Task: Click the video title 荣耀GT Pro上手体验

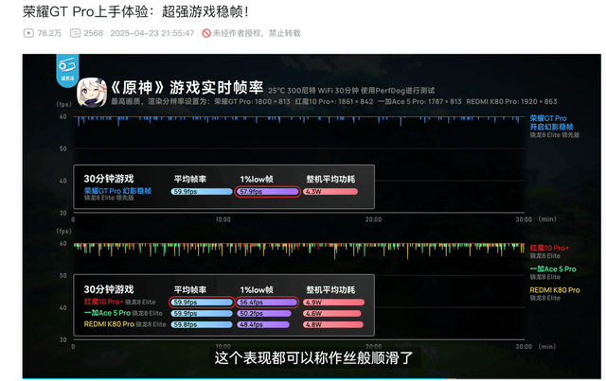Action: 85,11
